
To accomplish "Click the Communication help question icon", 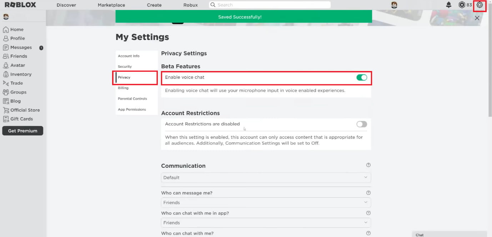I will pos(368,165).
